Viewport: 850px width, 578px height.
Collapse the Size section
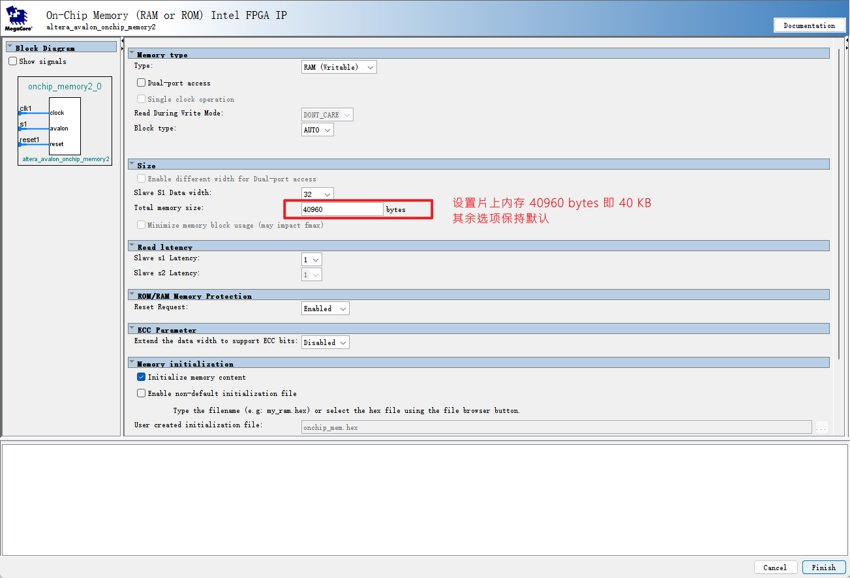point(132,164)
